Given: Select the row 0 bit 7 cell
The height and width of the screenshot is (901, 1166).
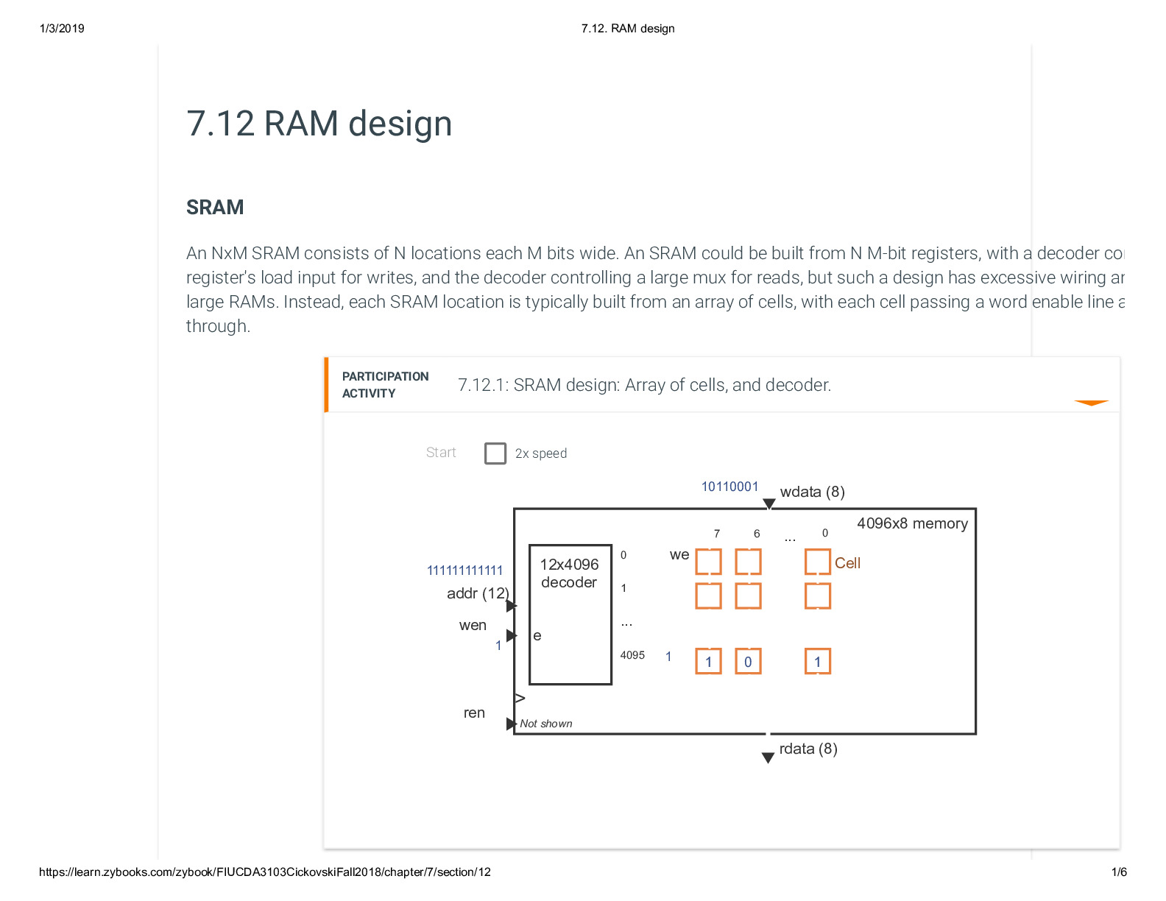Looking at the screenshot, I should [x=708, y=562].
